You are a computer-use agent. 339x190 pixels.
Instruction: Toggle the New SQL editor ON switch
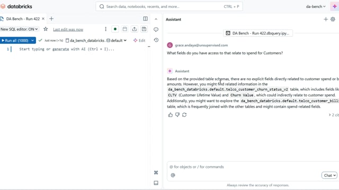19,29
